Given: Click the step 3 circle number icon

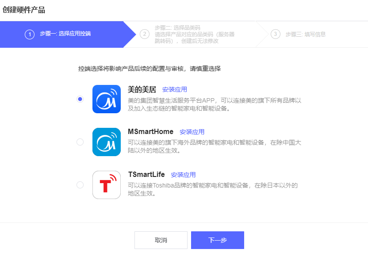Looking at the screenshot, I should (x=275, y=34).
